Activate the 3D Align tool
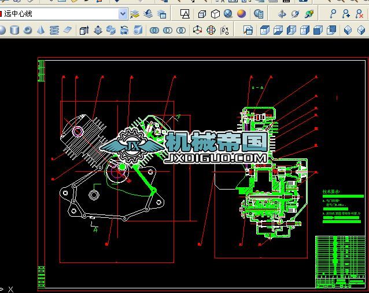Image resolution: width=369 pixels, height=293 pixels. point(224,30)
